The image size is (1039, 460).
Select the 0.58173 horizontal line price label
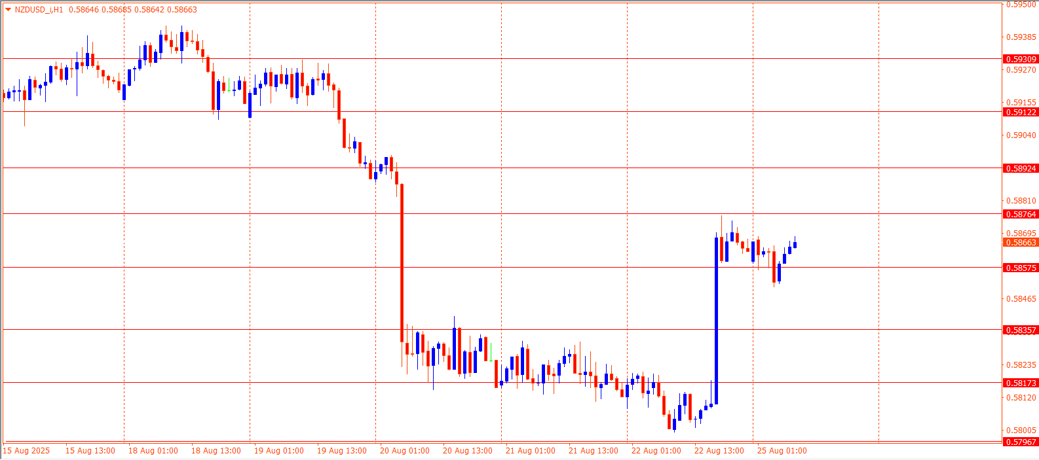point(1021,383)
